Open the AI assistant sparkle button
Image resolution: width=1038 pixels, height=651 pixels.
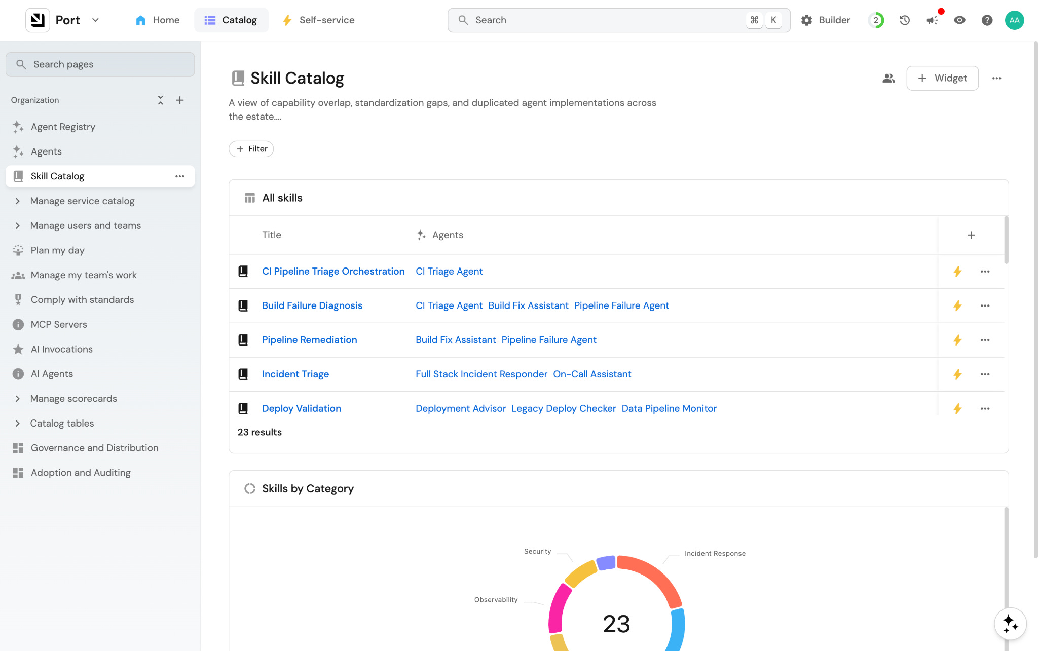click(x=1010, y=623)
